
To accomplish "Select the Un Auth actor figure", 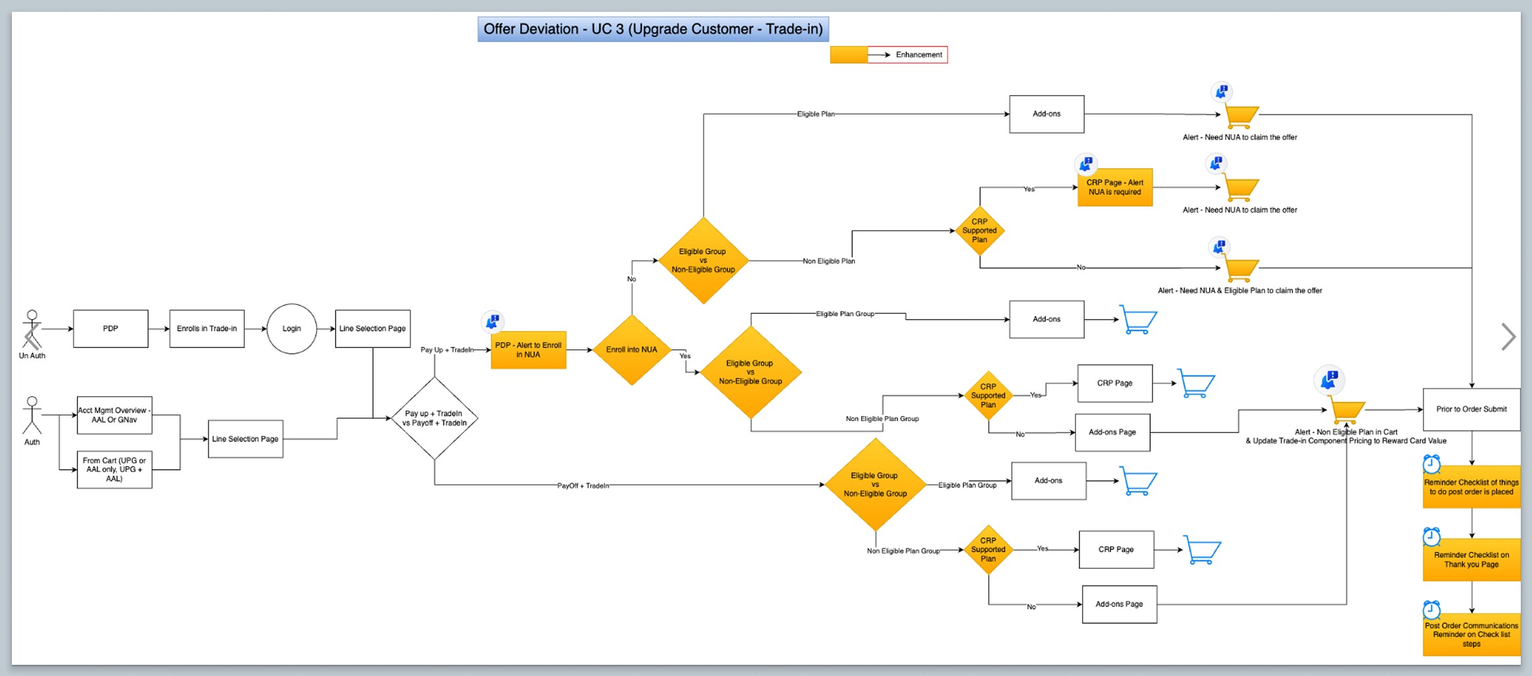I will pos(32,329).
